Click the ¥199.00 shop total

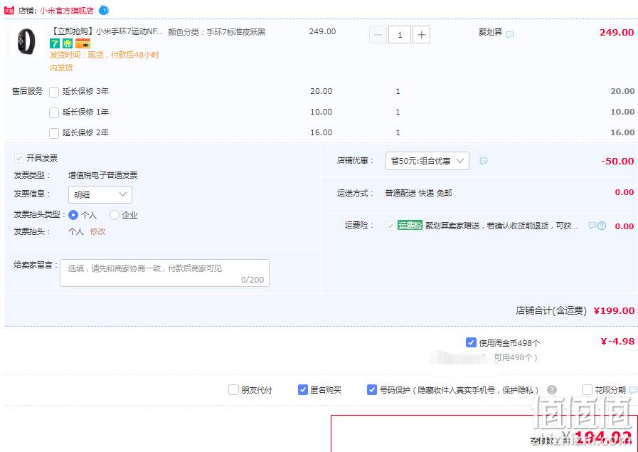pyautogui.click(x=614, y=310)
